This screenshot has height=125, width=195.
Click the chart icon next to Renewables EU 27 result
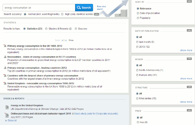[5, 57]
